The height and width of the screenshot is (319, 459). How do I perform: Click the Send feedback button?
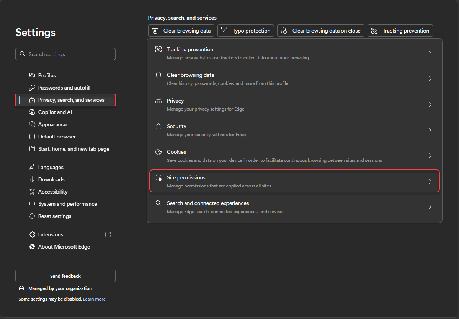(65, 276)
